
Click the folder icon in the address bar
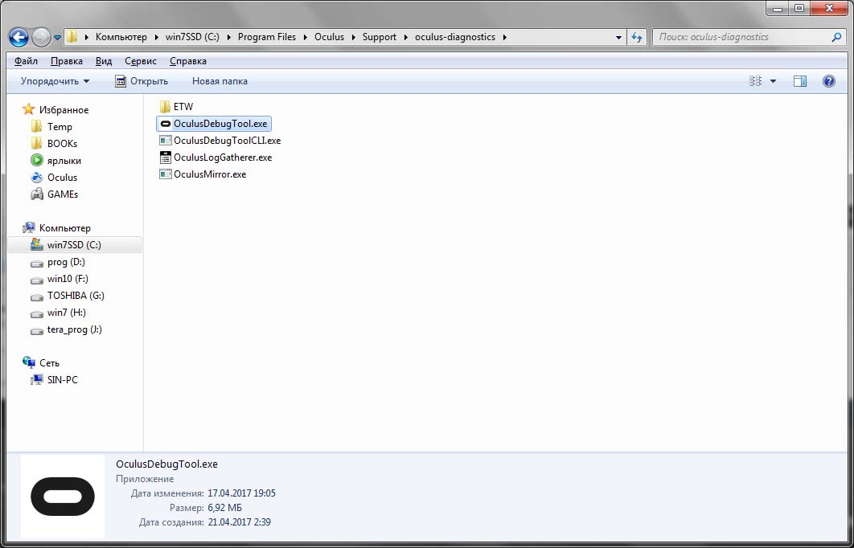click(72, 37)
